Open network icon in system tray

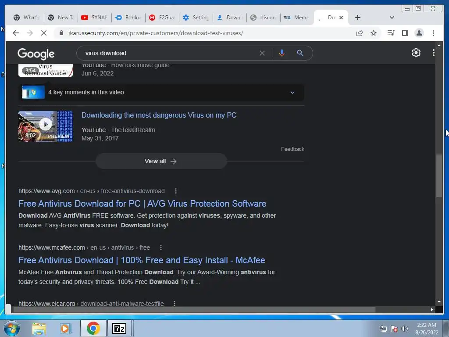383,329
